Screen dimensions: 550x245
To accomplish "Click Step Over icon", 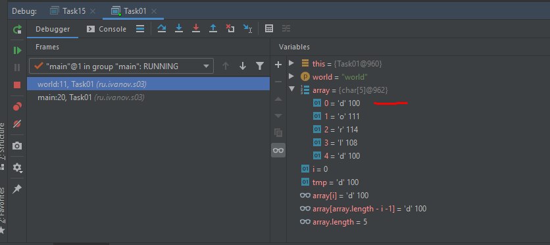I will tap(161, 29).
